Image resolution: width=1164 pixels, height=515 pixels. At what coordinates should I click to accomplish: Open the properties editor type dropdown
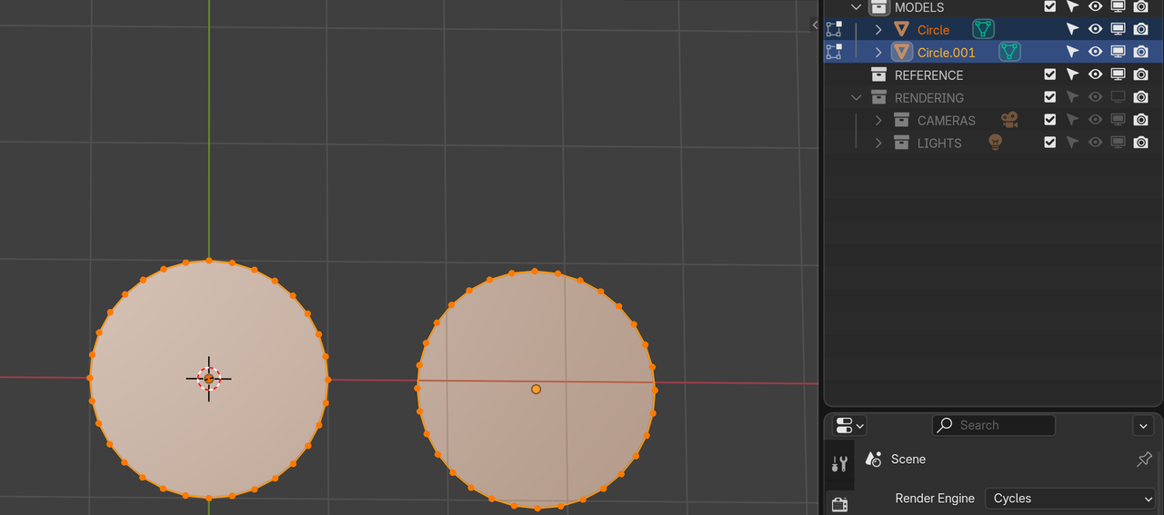[848, 425]
